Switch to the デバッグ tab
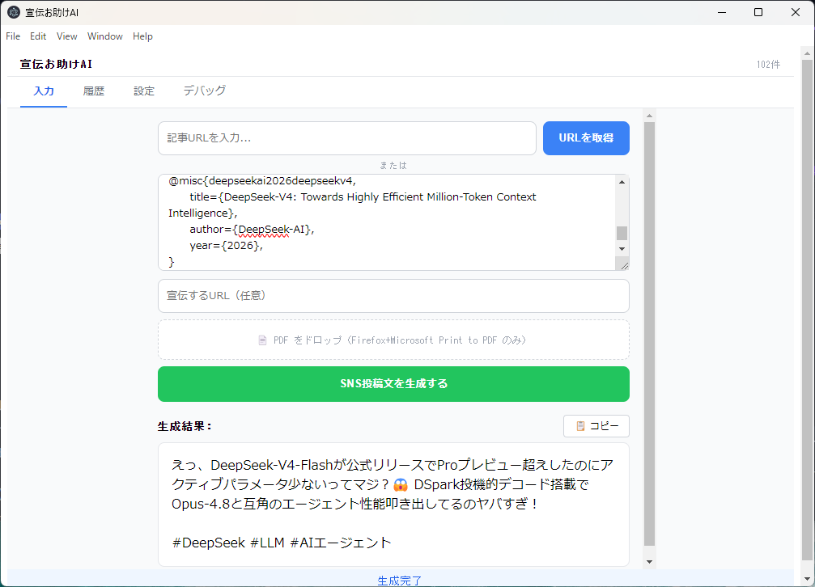This screenshot has width=815, height=587. click(x=204, y=91)
